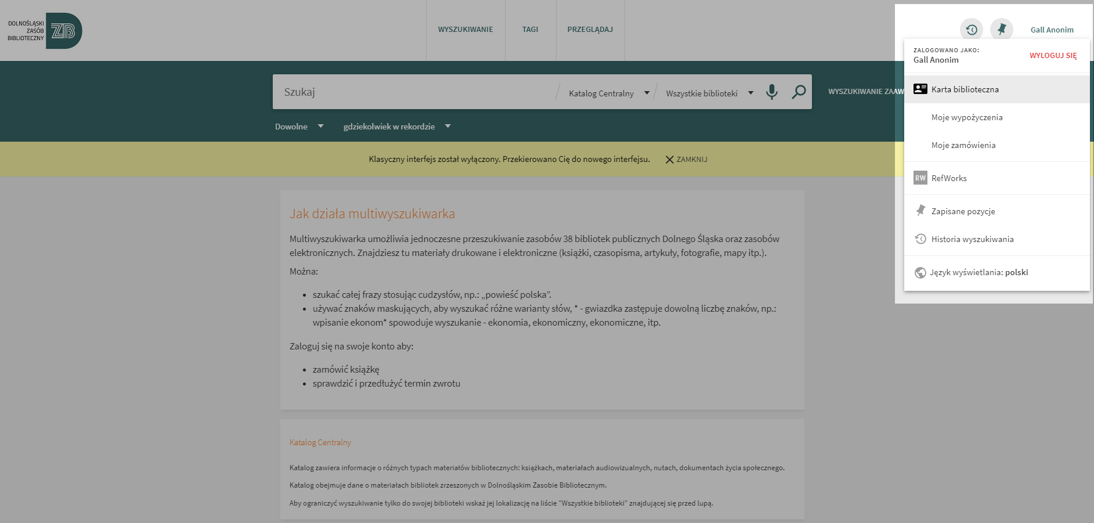Expand the Dowolne filter dropdown
This screenshot has width=1094, height=523.
click(x=299, y=127)
